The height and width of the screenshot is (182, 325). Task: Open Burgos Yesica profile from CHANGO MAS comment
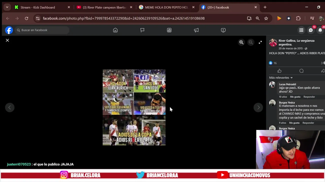tap(287, 103)
